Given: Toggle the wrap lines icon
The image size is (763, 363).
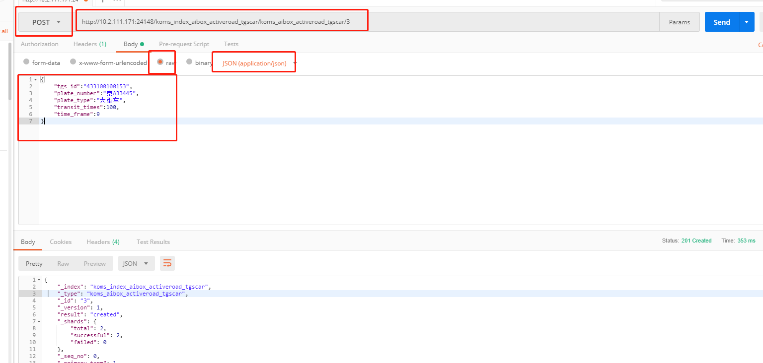Looking at the screenshot, I should (167, 263).
